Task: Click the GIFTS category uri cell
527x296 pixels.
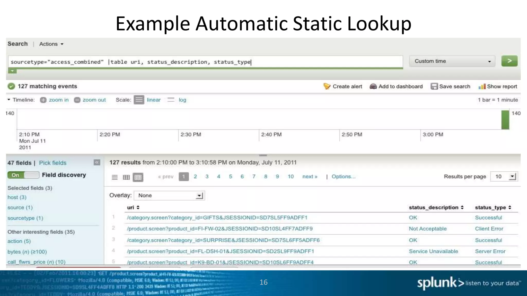Action: click(x=217, y=218)
